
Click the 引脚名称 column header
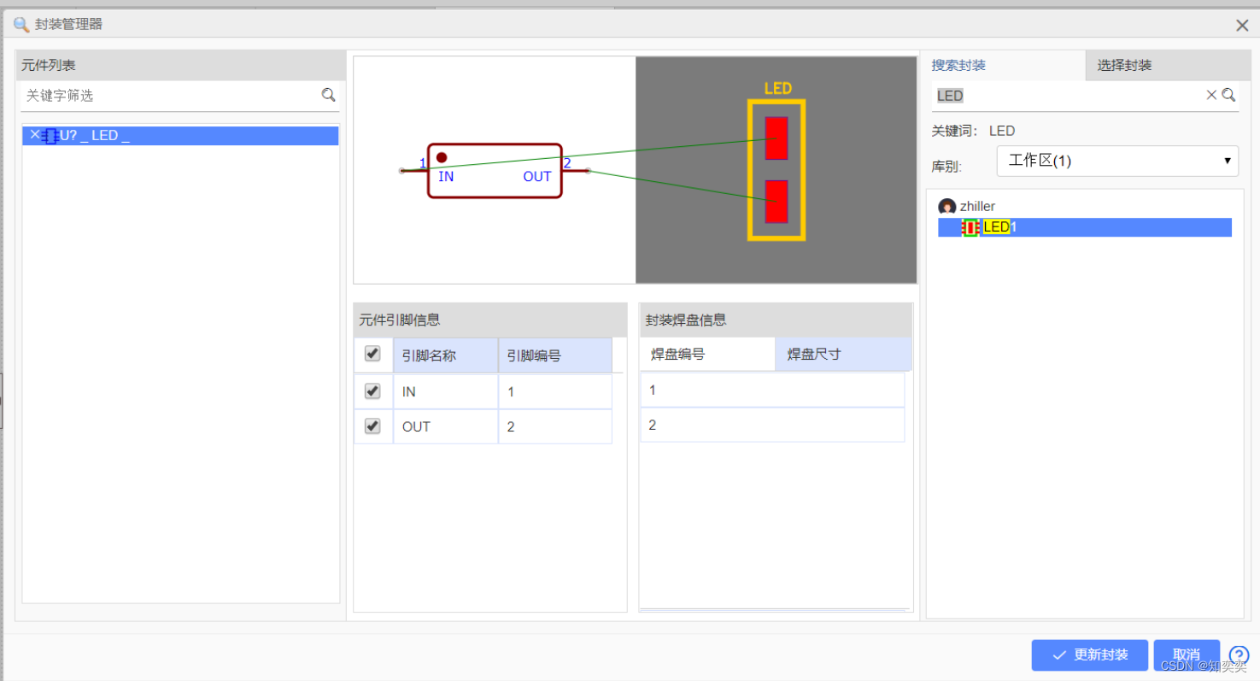(445, 355)
